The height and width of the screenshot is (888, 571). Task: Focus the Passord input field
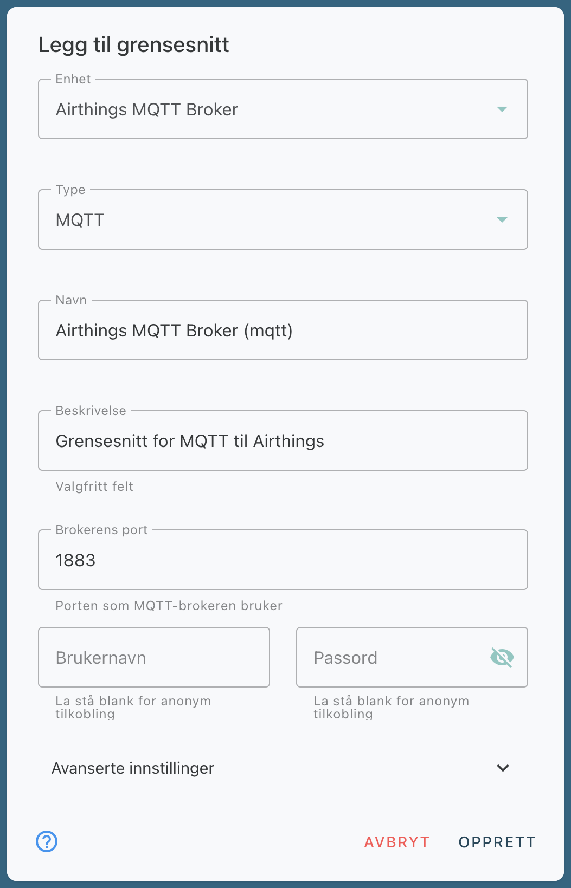click(x=390, y=658)
